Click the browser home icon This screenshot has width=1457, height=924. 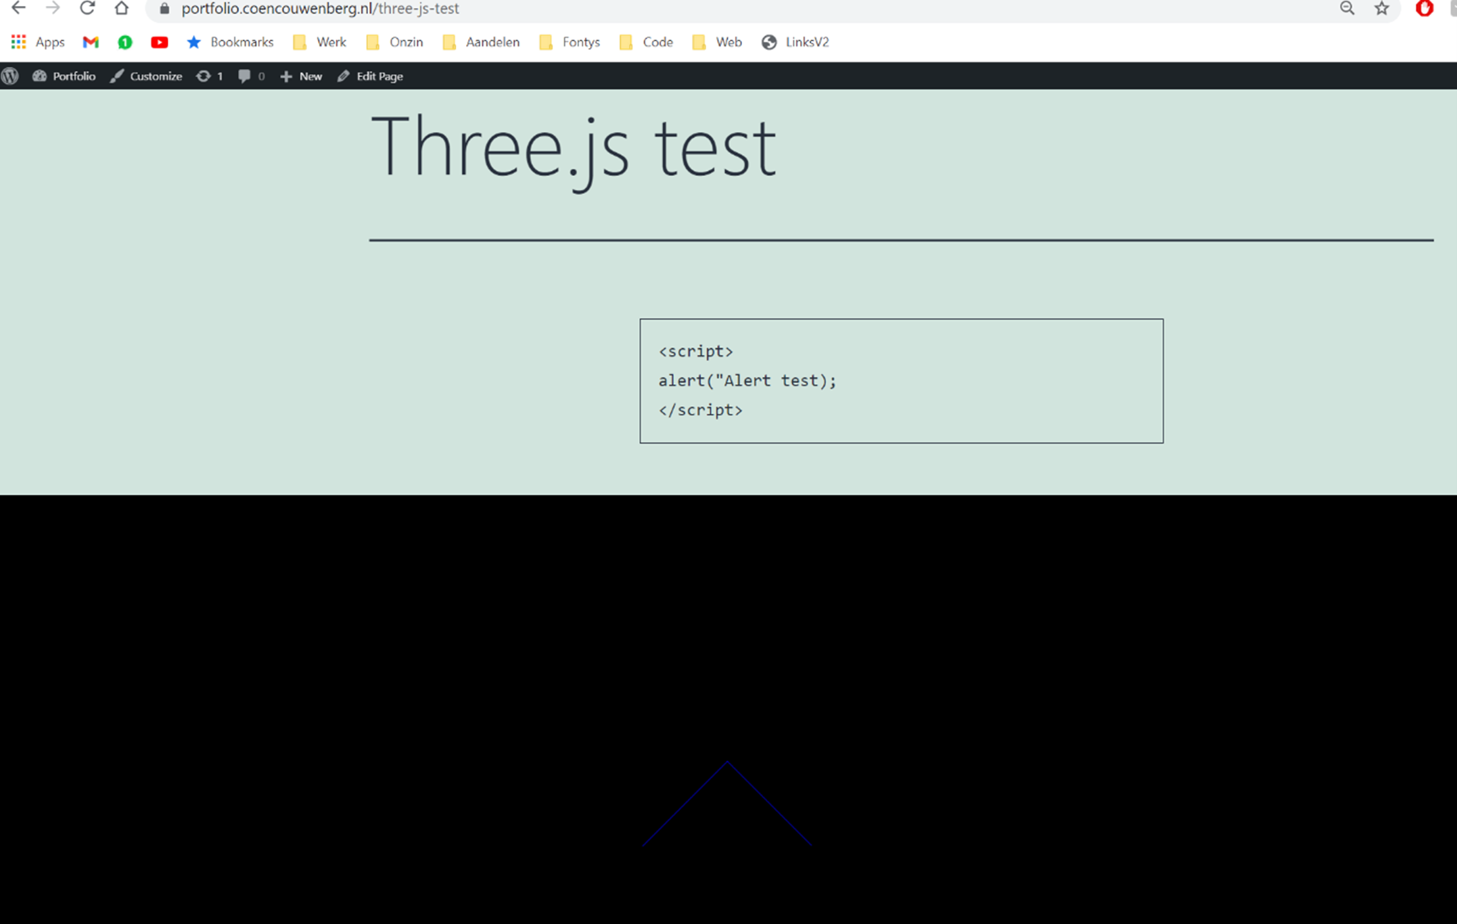(122, 8)
